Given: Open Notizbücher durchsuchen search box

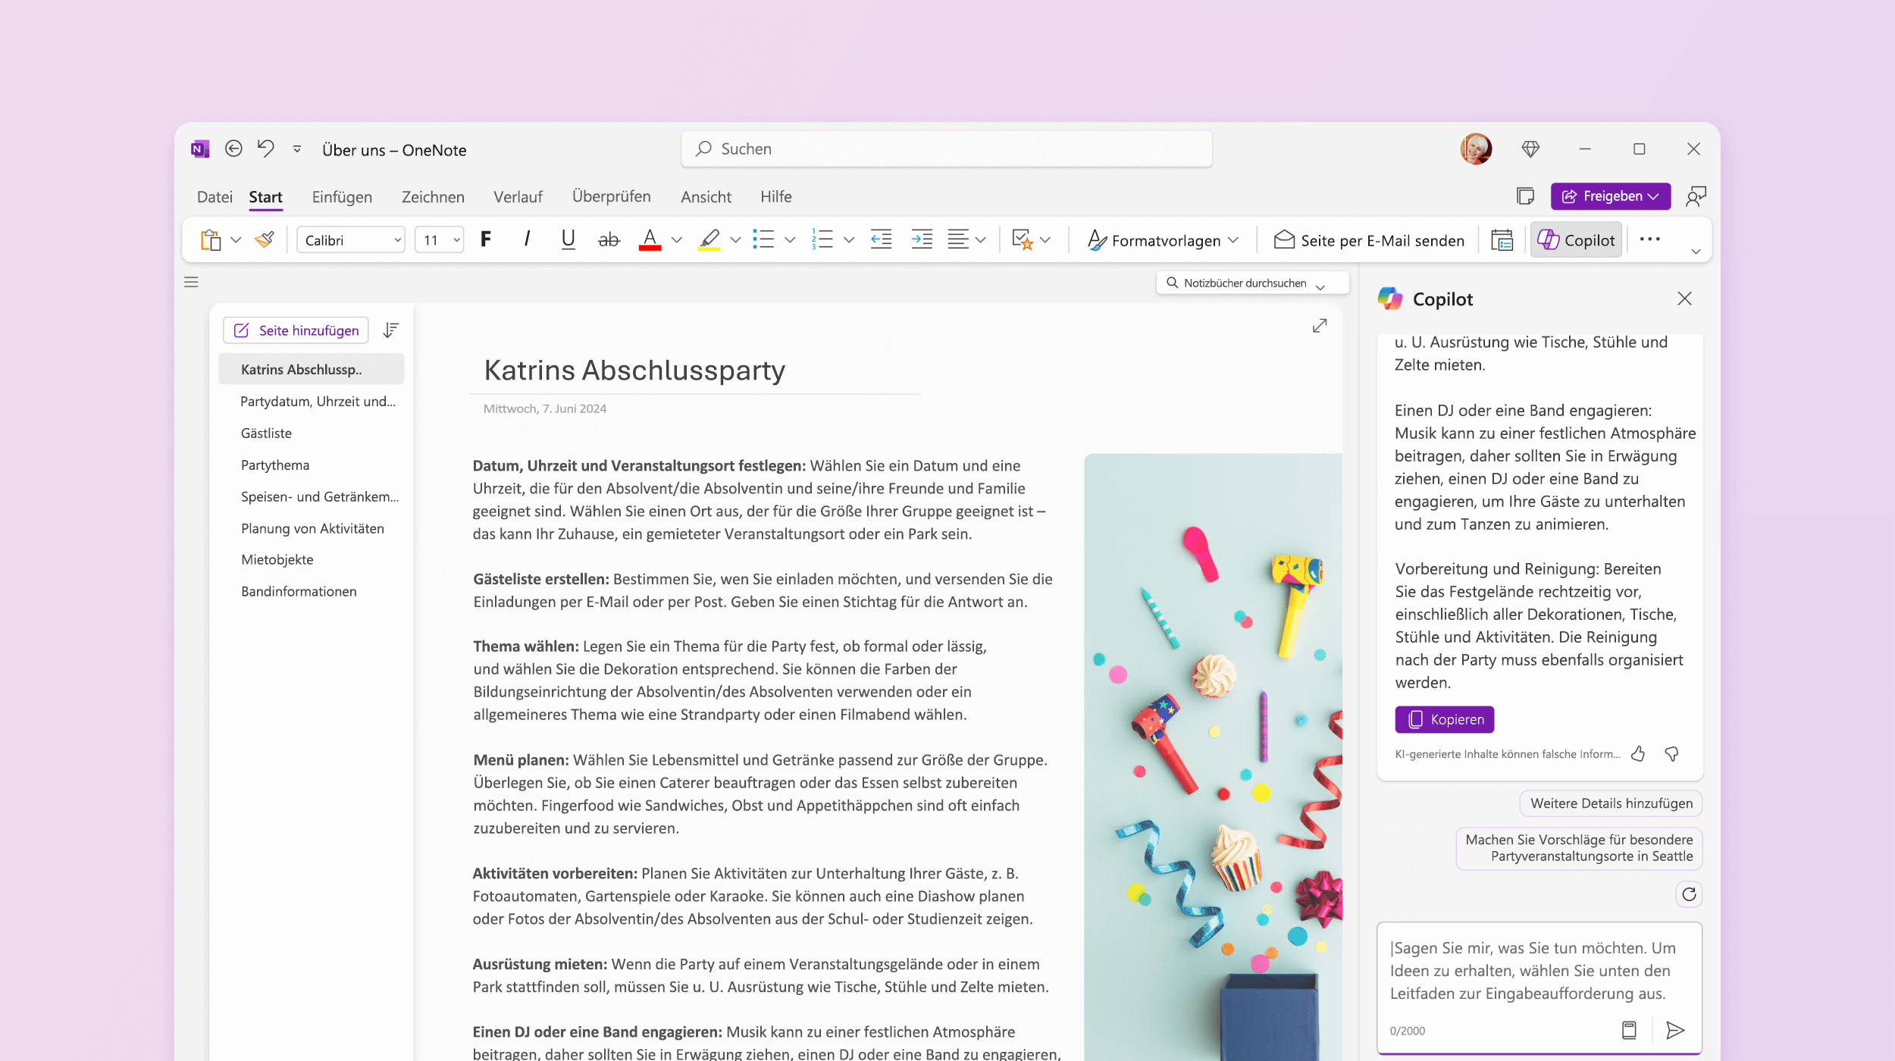Looking at the screenshot, I should click(1252, 283).
